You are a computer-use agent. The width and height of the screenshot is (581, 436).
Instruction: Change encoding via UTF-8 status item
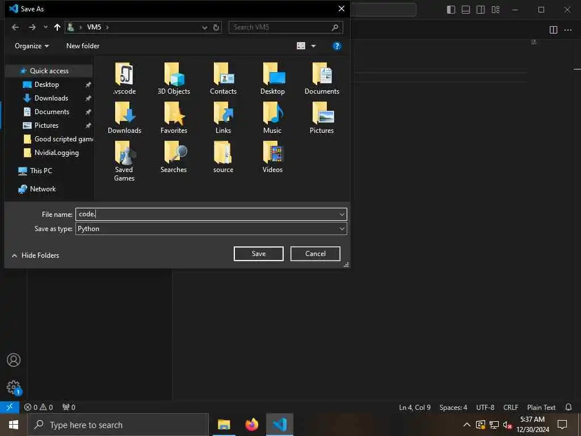click(485, 408)
